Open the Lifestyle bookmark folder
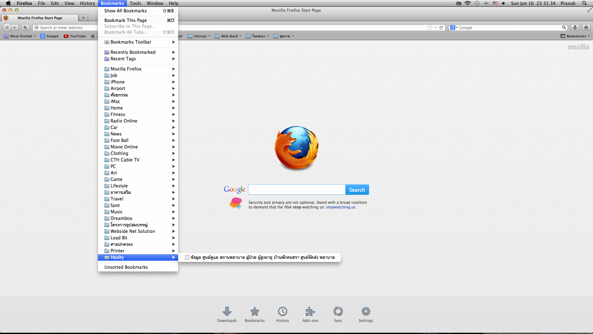 (138, 186)
